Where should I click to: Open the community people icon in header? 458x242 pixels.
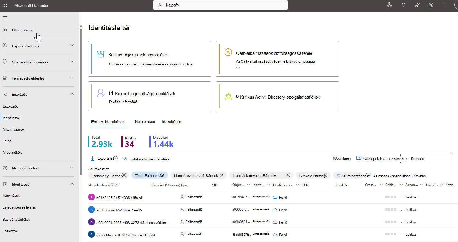tap(417, 5)
